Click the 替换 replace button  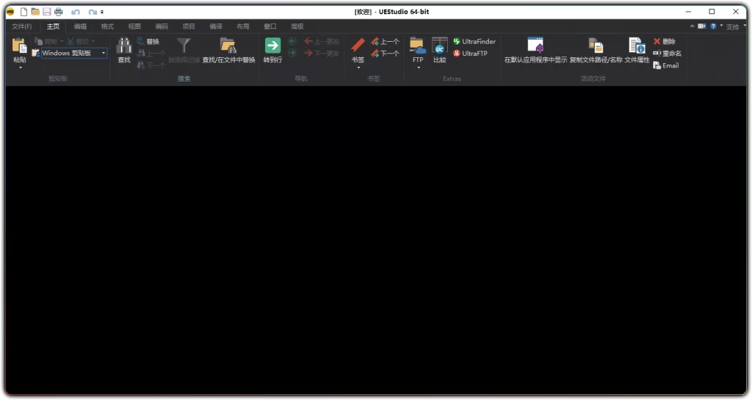point(148,42)
